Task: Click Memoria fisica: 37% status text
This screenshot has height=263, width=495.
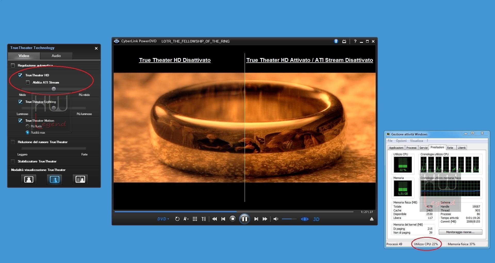Action: click(x=461, y=244)
